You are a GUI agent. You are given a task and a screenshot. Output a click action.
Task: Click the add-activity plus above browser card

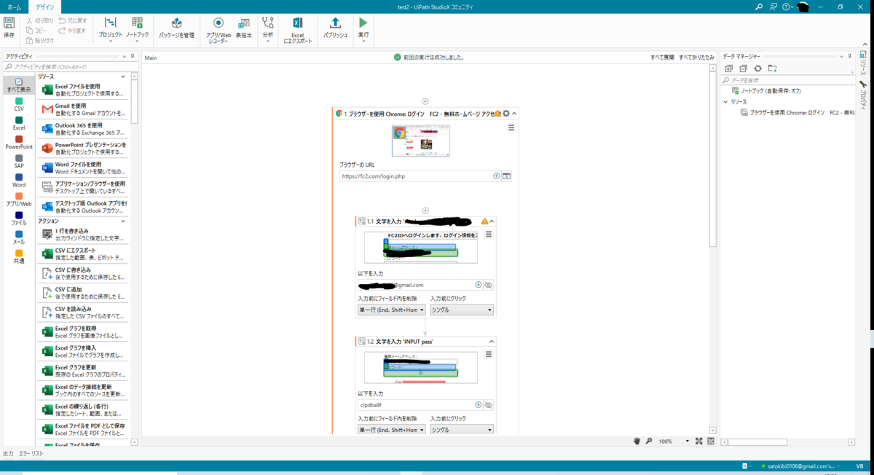(x=425, y=101)
